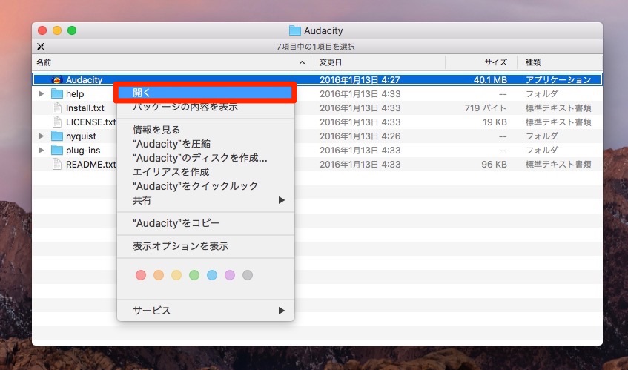Select 情報を見る in context menu

point(156,131)
